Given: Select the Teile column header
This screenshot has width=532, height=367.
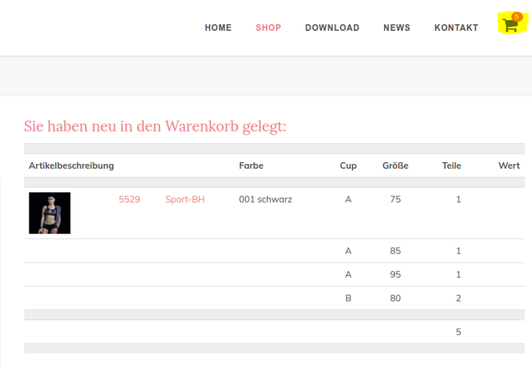Looking at the screenshot, I should click(452, 166).
